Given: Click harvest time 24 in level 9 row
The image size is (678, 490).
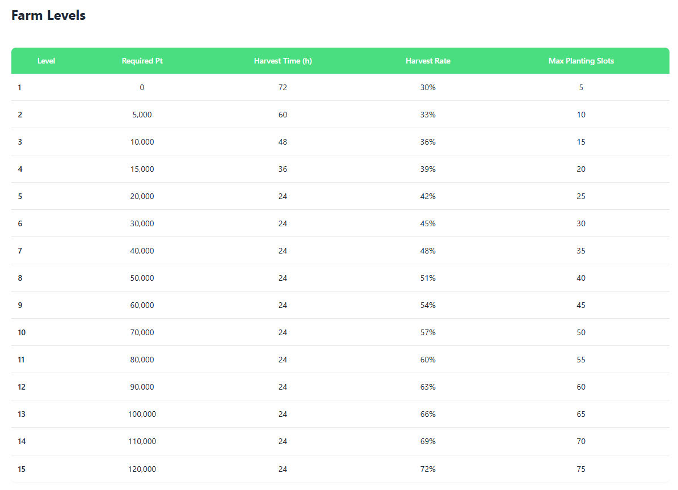Looking at the screenshot, I should tap(283, 305).
